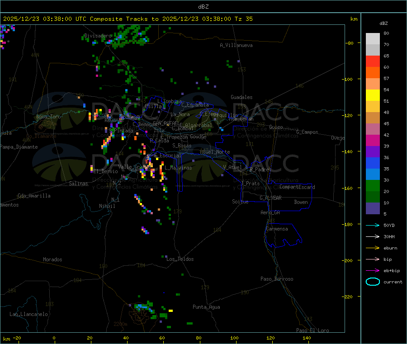Screen dimensions: 407x344
Task: Click the Paso_Barroso map label
Action: (x=277, y=279)
